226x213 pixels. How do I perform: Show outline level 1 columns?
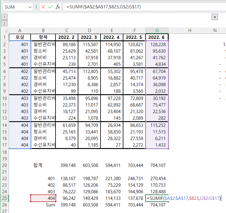click(4, 17)
